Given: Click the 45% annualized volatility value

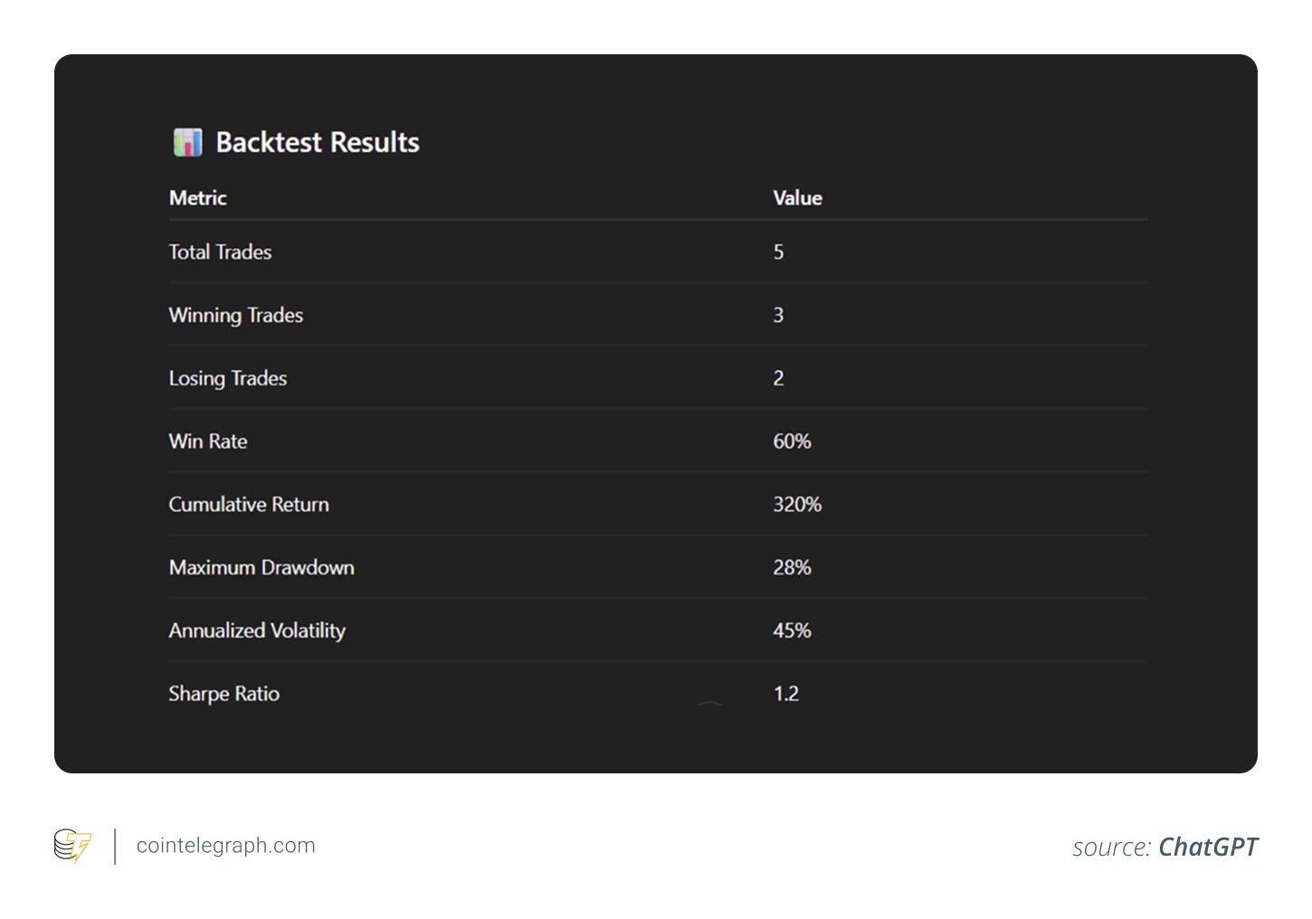Looking at the screenshot, I should pyautogui.click(x=792, y=630).
